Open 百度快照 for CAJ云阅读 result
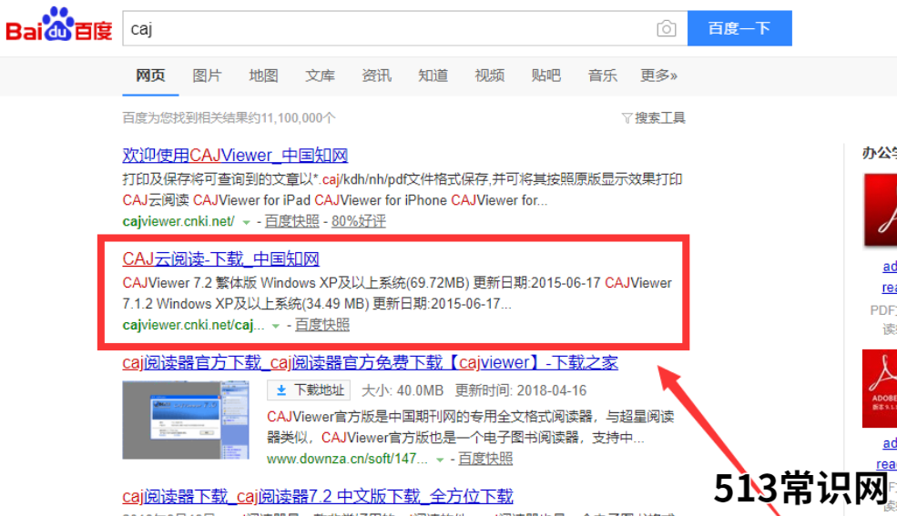Screen dimensions: 897x516 point(322,325)
